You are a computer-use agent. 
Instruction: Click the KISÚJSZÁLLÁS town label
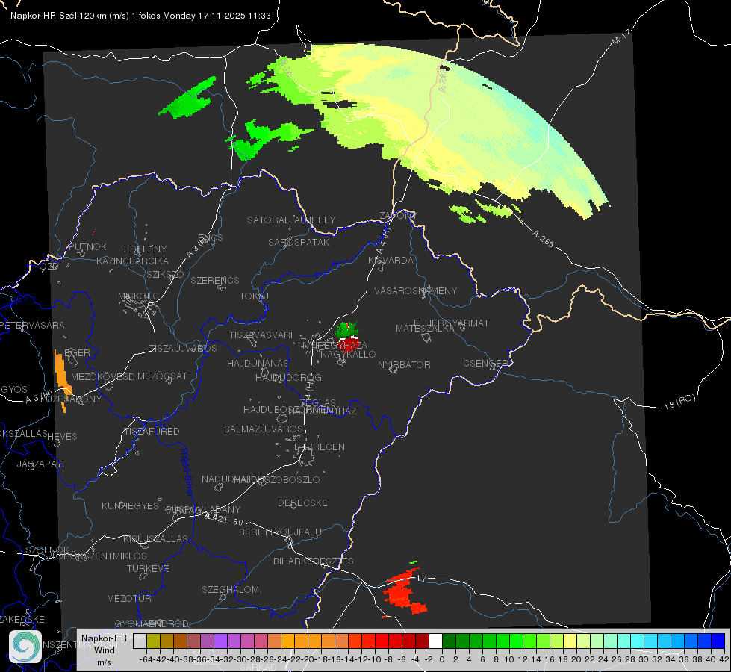(156, 539)
